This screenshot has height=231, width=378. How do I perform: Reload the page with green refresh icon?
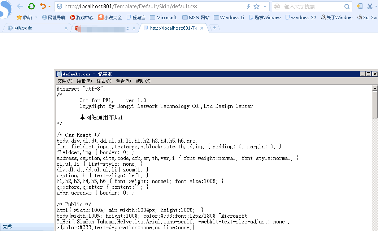(x=32, y=6)
